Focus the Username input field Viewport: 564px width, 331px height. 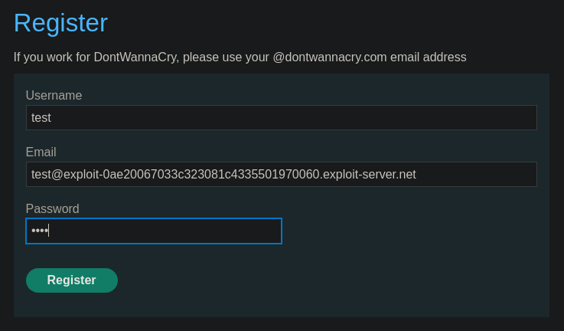pos(282,117)
